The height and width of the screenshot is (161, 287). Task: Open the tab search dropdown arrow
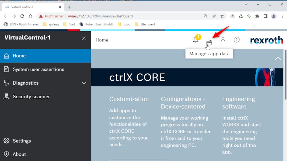point(246,4)
